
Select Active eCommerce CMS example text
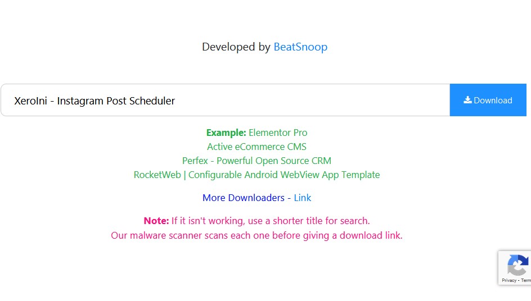pos(256,147)
